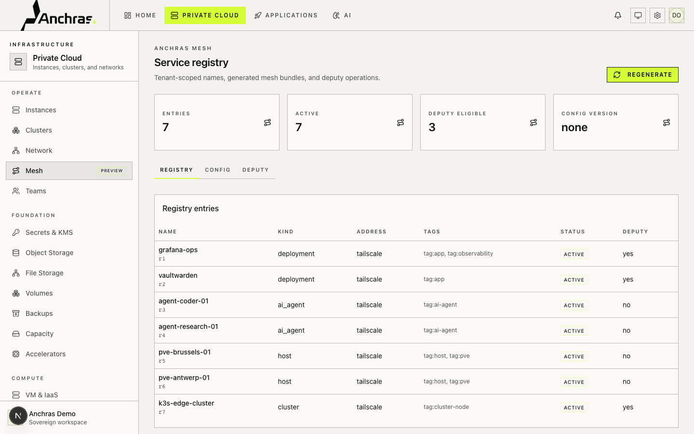
Task: Open Accelerators in the sidebar
Action: click(x=69, y=354)
